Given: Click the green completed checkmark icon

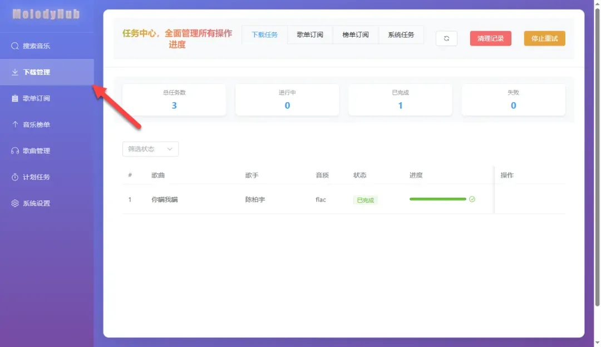Looking at the screenshot, I should pos(472,199).
